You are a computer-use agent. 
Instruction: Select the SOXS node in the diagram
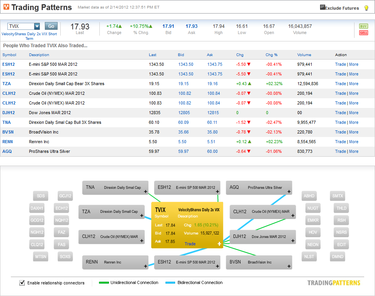coord(65,257)
